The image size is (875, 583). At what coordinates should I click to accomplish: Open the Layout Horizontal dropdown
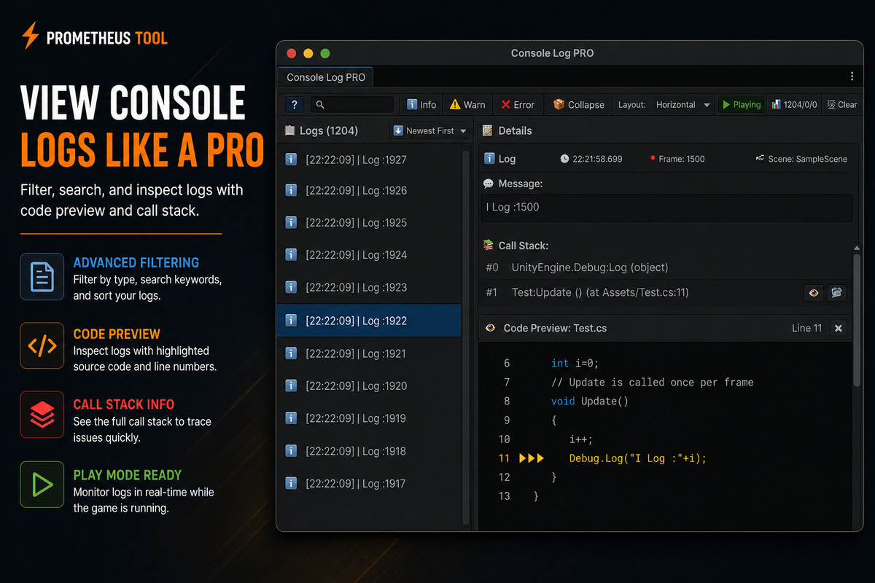[682, 105]
